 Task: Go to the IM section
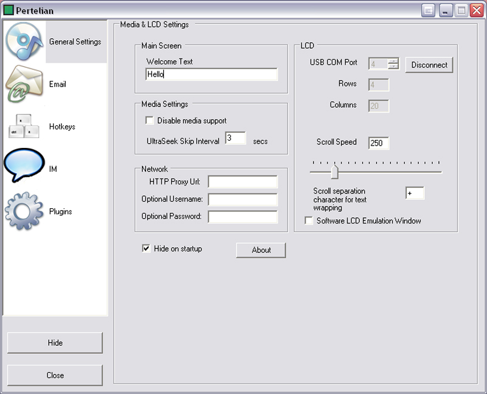[x=53, y=169]
